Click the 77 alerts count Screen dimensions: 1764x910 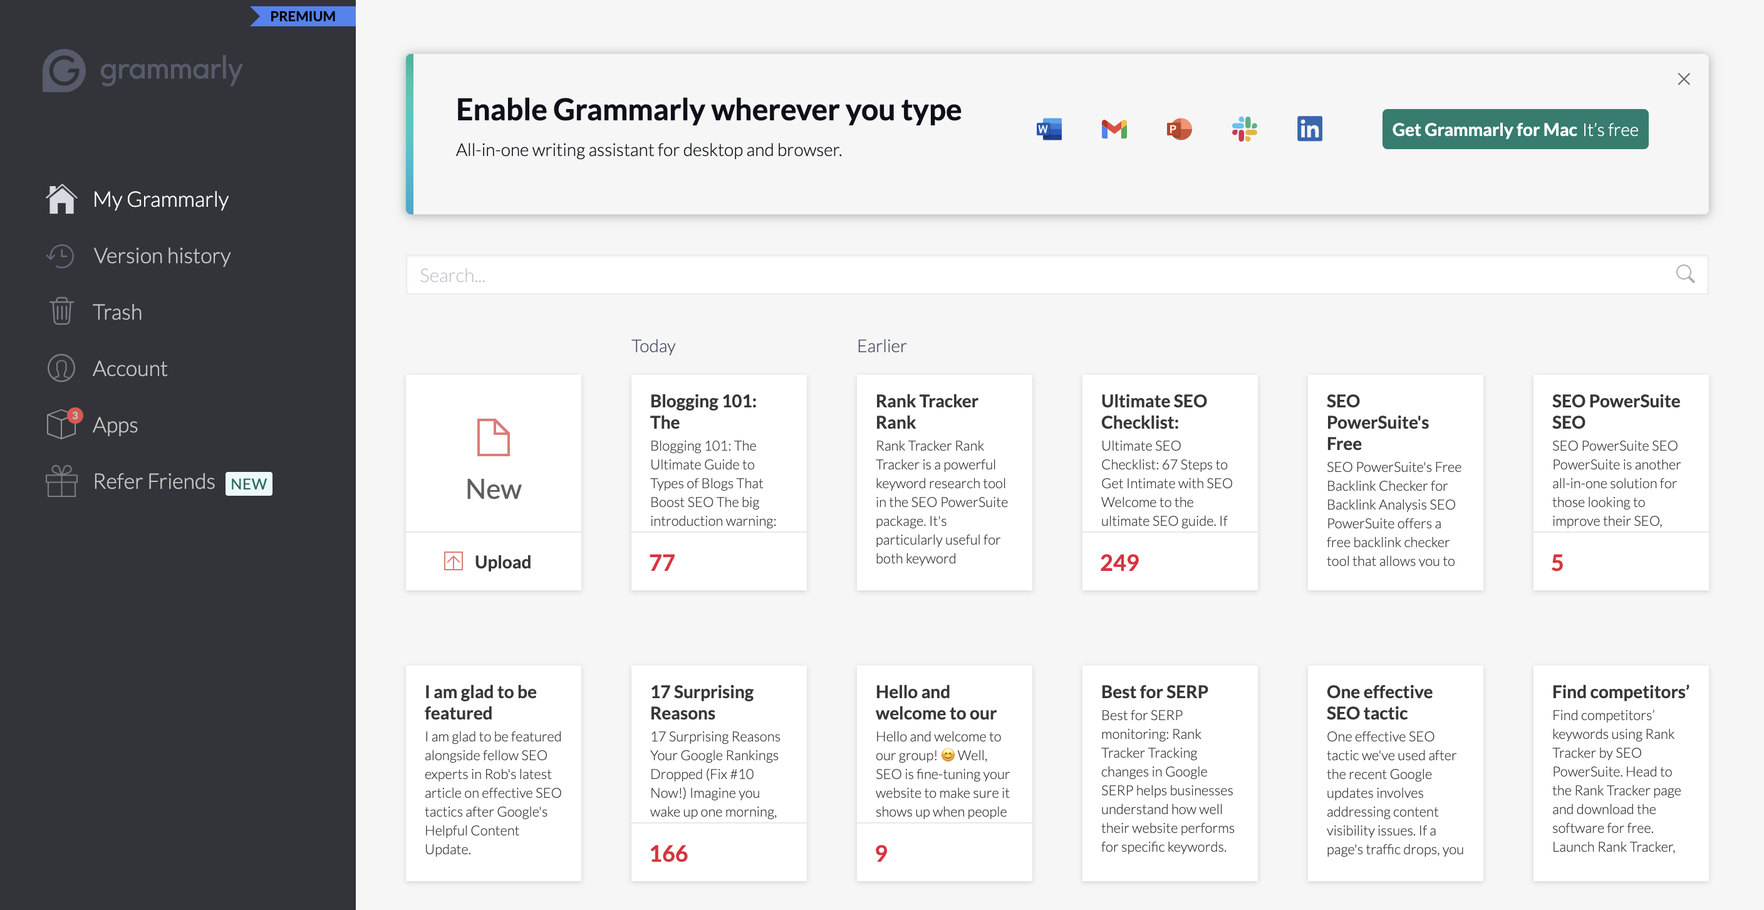[661, 563]
